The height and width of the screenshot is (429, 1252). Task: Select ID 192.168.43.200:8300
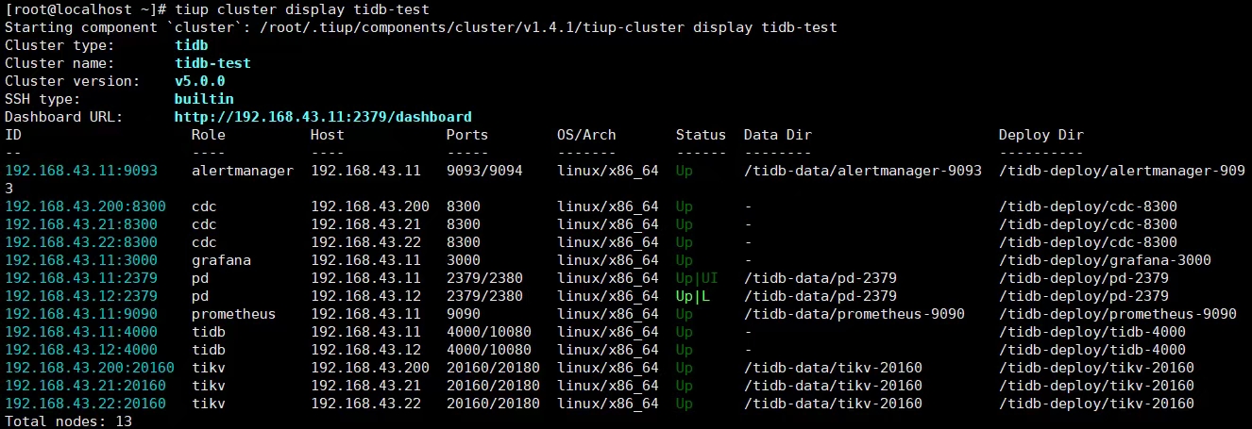tap(85, 206)
